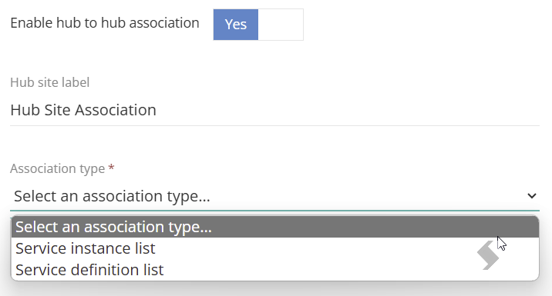Image resolution: width=552 pixels, height=296 pixels.
Task: Click the gray double-chevron watermark icon
Action: [488, 255]
